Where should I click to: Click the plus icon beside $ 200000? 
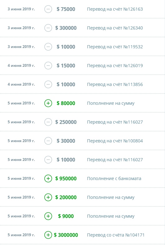(48, 197)
